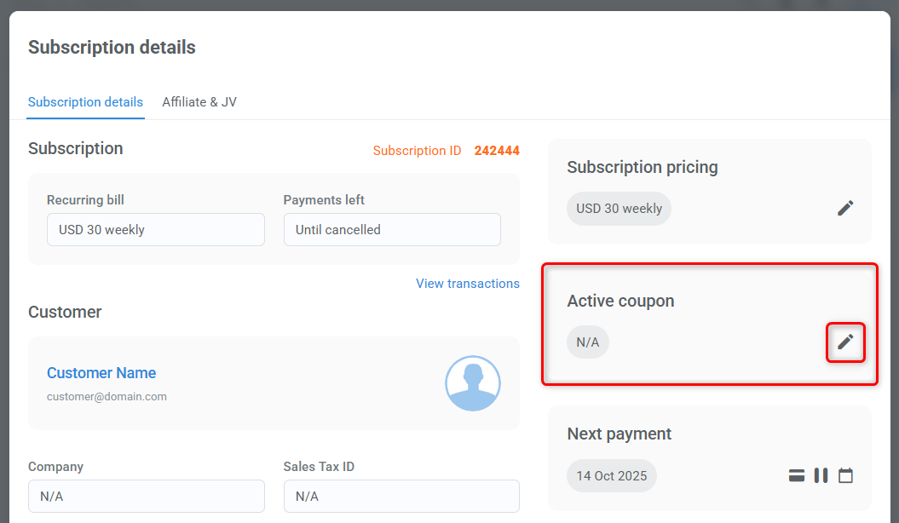Click the Payments left field showing Until cancelled
The image size is (899, 523).
[392, 229]
